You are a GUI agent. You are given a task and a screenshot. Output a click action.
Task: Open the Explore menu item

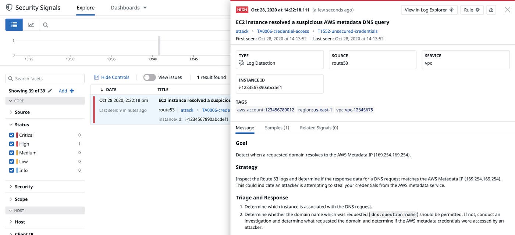85,7
